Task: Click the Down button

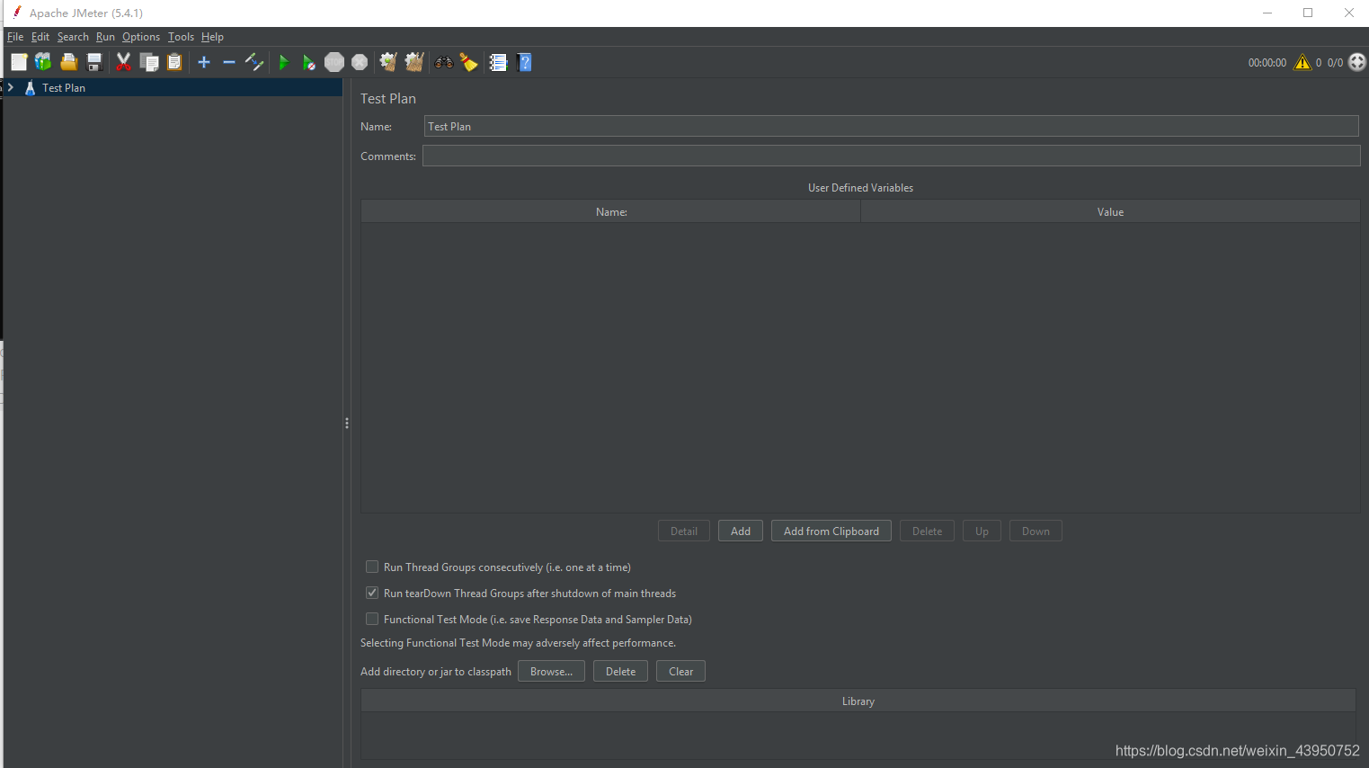Action: coord(1036,531)
